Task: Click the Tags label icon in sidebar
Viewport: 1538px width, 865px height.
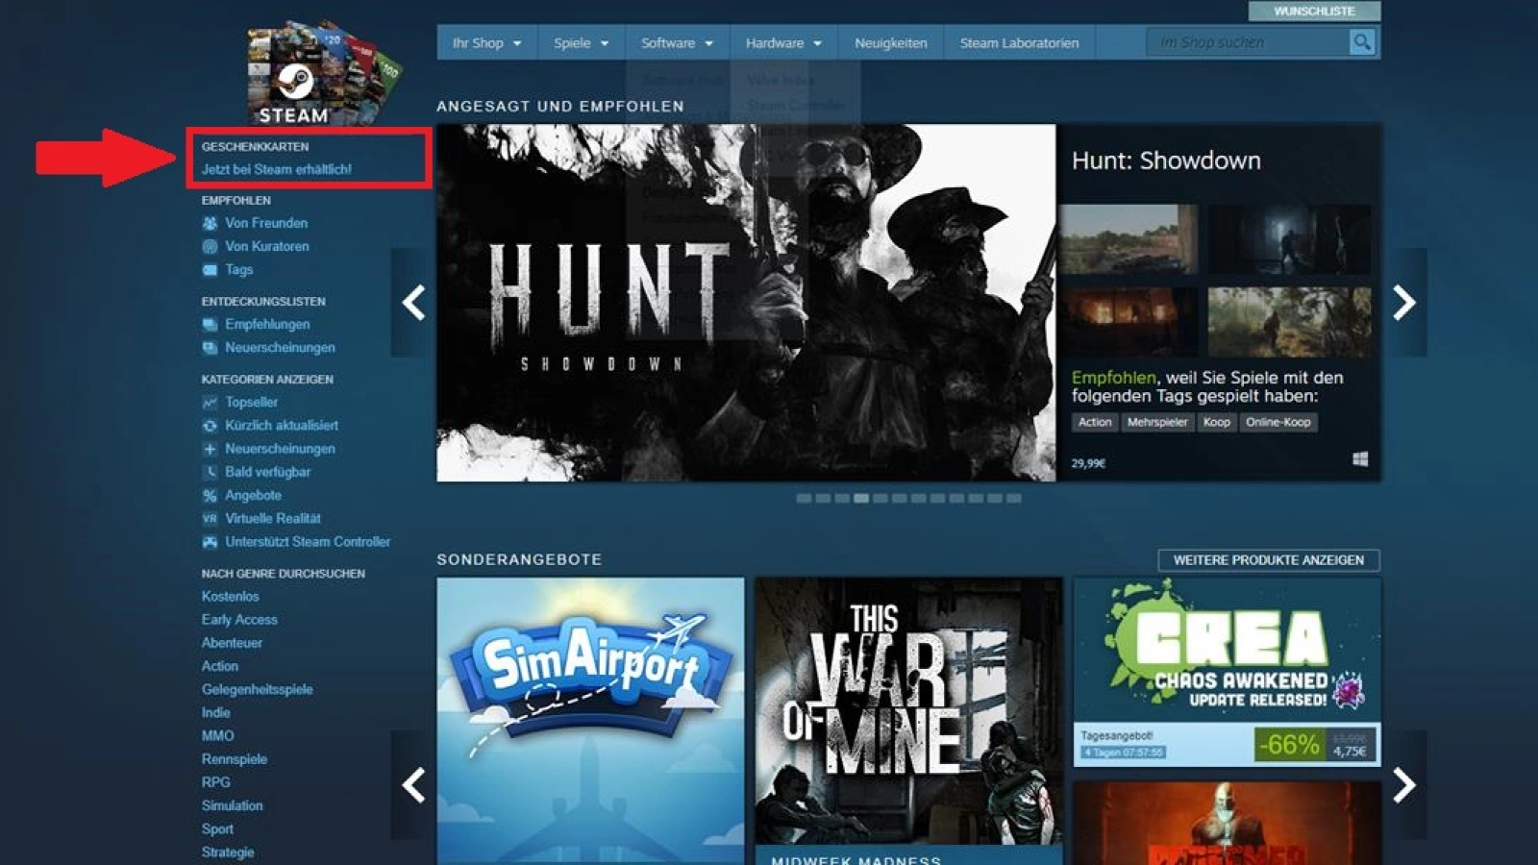Action: pos(210,270)
